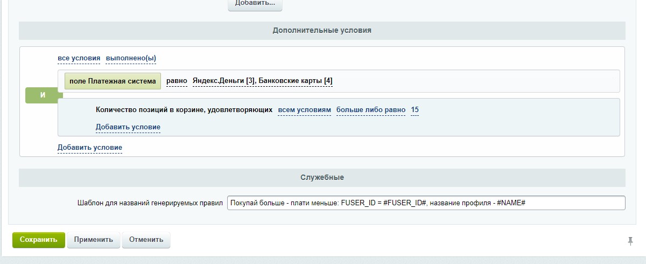
Task: Click the green 'И' logic operator badge
Action: [x=43, y=95]
